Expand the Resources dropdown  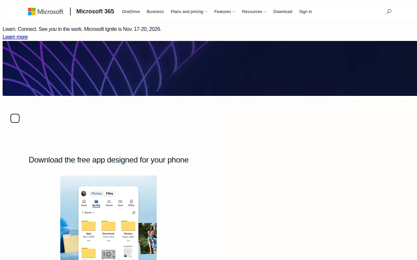click(254, 12)
